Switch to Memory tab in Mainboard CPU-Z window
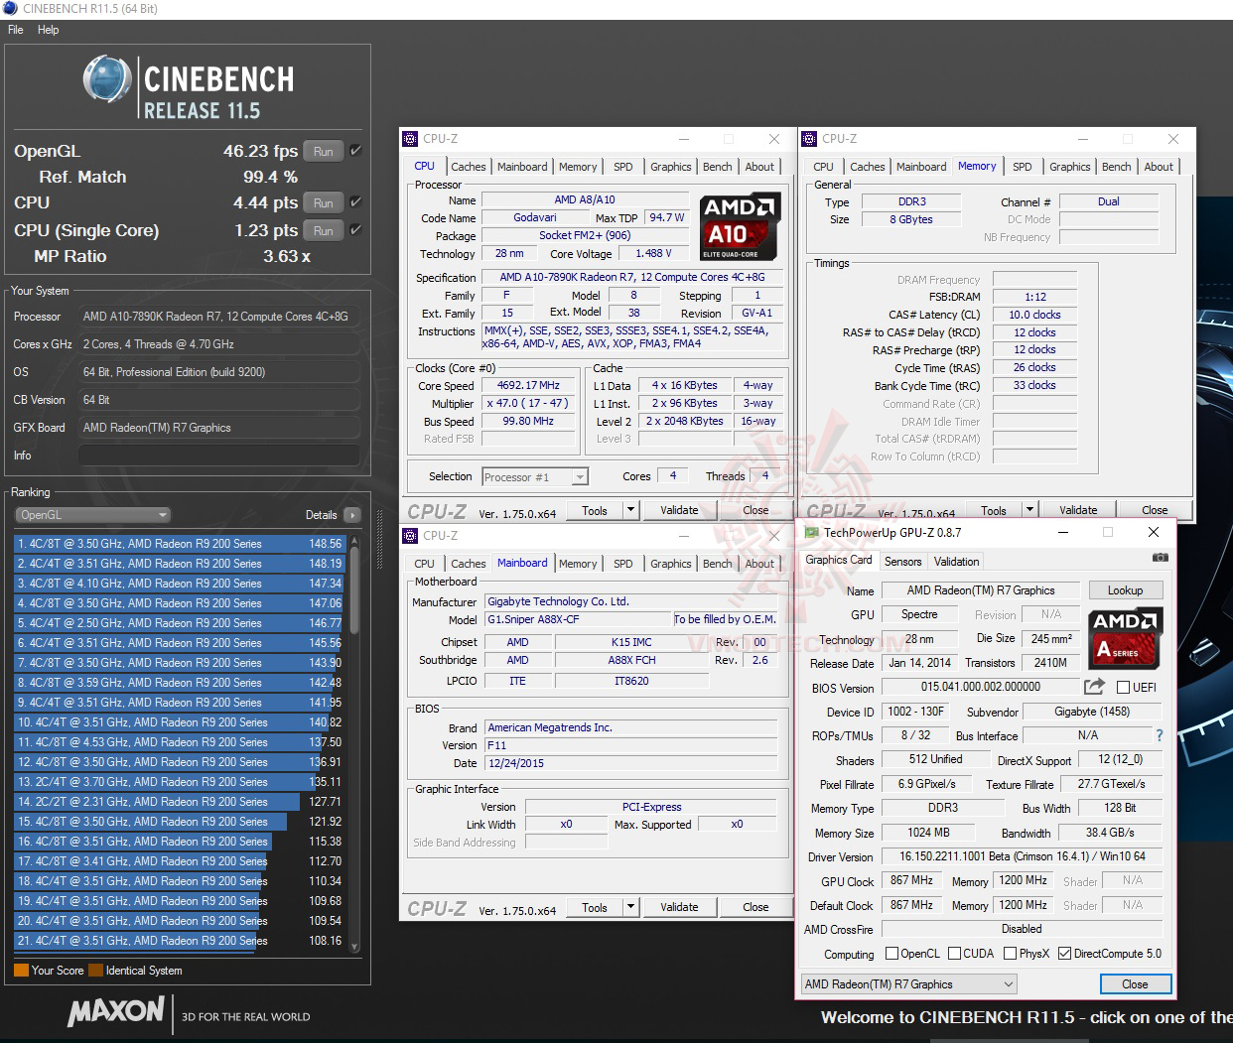This screenshot has height=1043, width=1233. [x=578, y=564]
